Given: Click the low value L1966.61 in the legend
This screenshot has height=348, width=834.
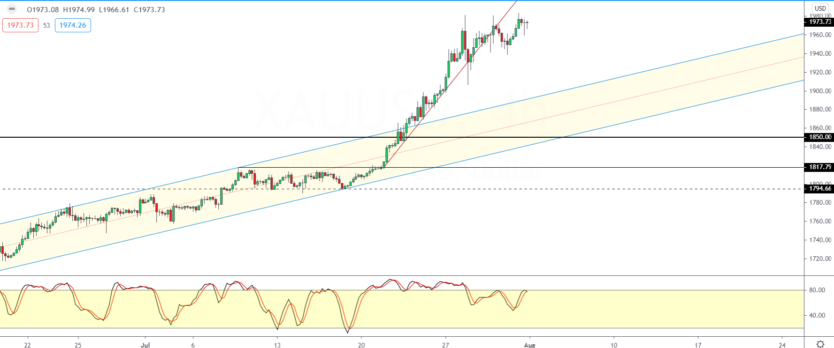Looking at the screenshot, I should point(114,10).
